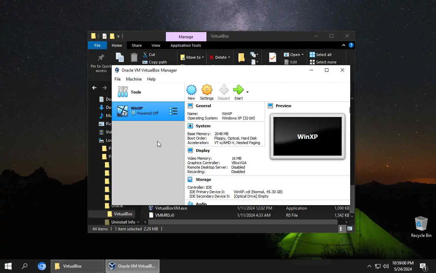This screenshot has width=436, height=273.
Task: Click the New virtual machine icon
Action: (x=191, y=90)
